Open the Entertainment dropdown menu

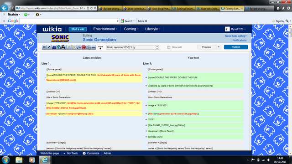coord(105,29)
